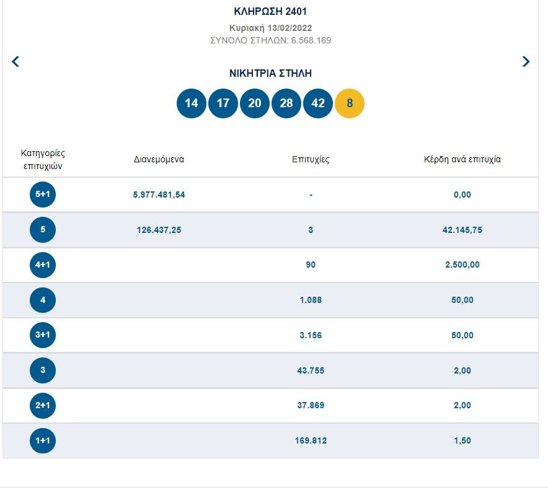
Task: Click the category 3 badge
Action: (x=43, y=370)
